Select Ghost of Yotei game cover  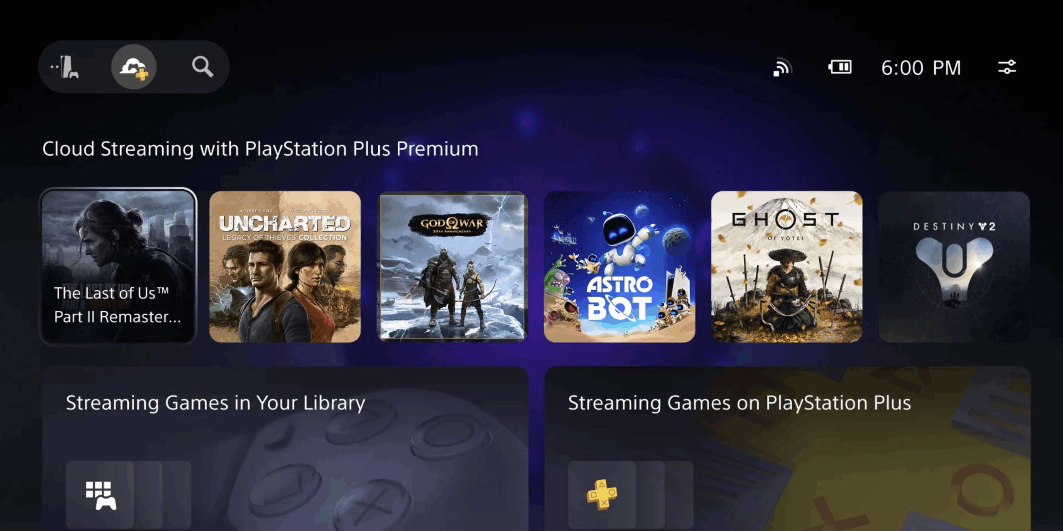click(787, 267)
